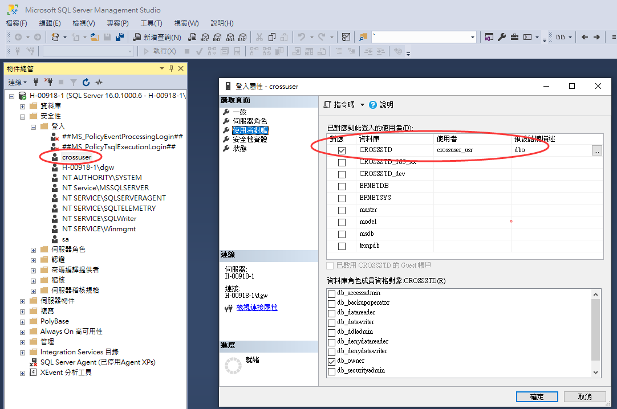The width and height of the screenshot is (617, 409).
Task: Click the 確定 button to confirm
Action: click(537, 396)
